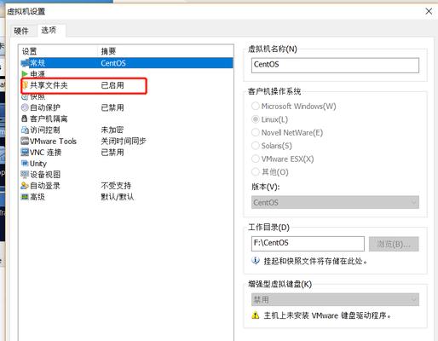The height and width of the screenshot is (341, 438).
Task: Click the 自动保护 disc icon
Action: (x=25, y=107)
